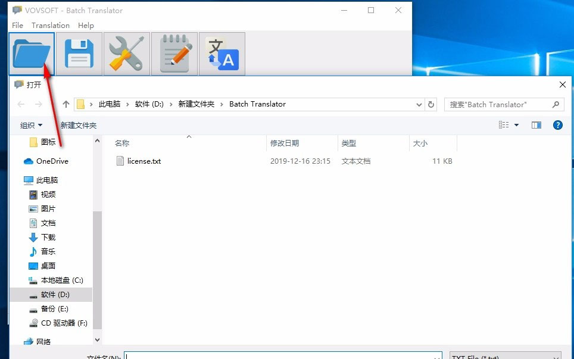574x359 pixels.
Task: Select the Save toolbar icon
Action: coord(79,54)
